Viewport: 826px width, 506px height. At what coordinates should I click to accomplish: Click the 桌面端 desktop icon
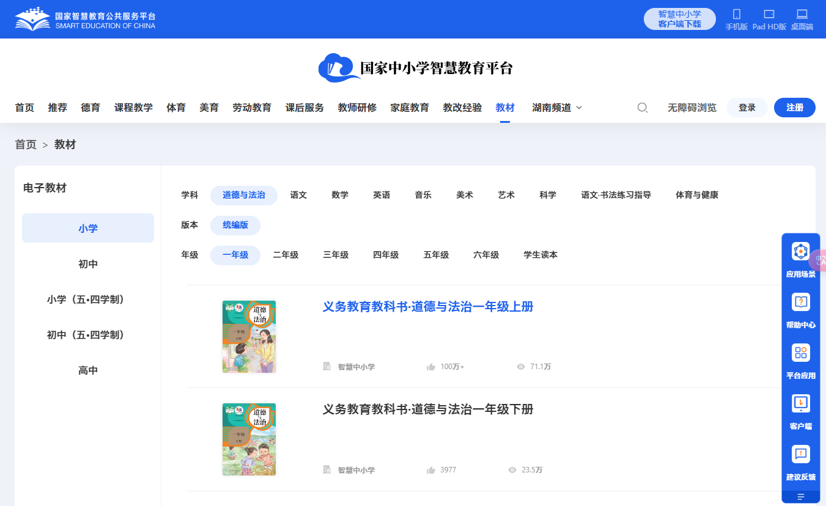pyautogui.click(x=802, y=14)
